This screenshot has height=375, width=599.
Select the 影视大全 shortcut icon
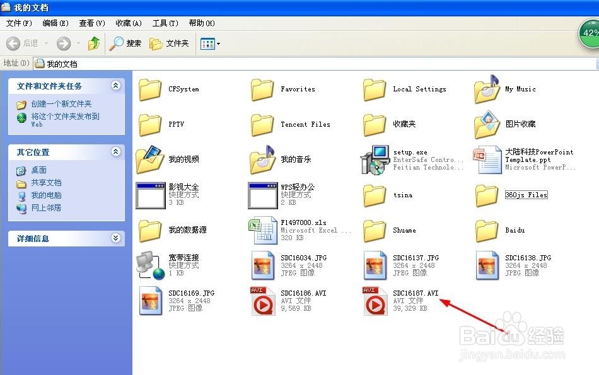click(x=151, y=195)
